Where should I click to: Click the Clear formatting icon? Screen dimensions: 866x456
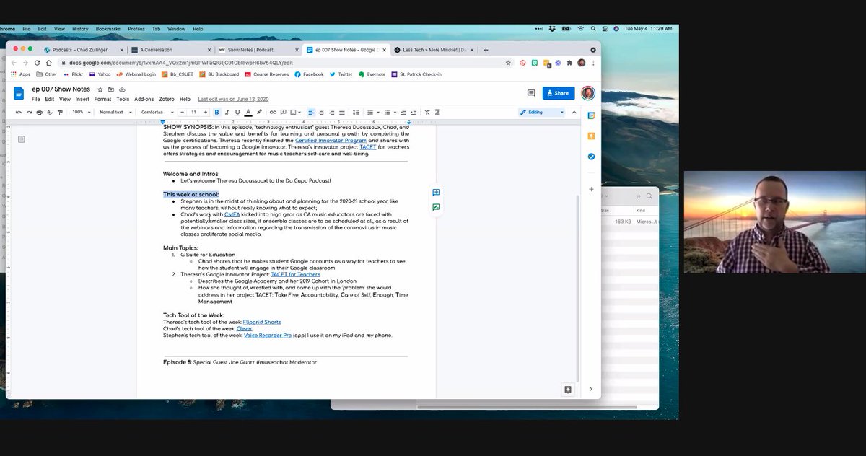click(427, 113)
